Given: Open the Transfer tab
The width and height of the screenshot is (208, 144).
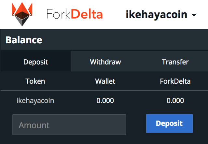Looking at the screenshot, I should [175, 62].
